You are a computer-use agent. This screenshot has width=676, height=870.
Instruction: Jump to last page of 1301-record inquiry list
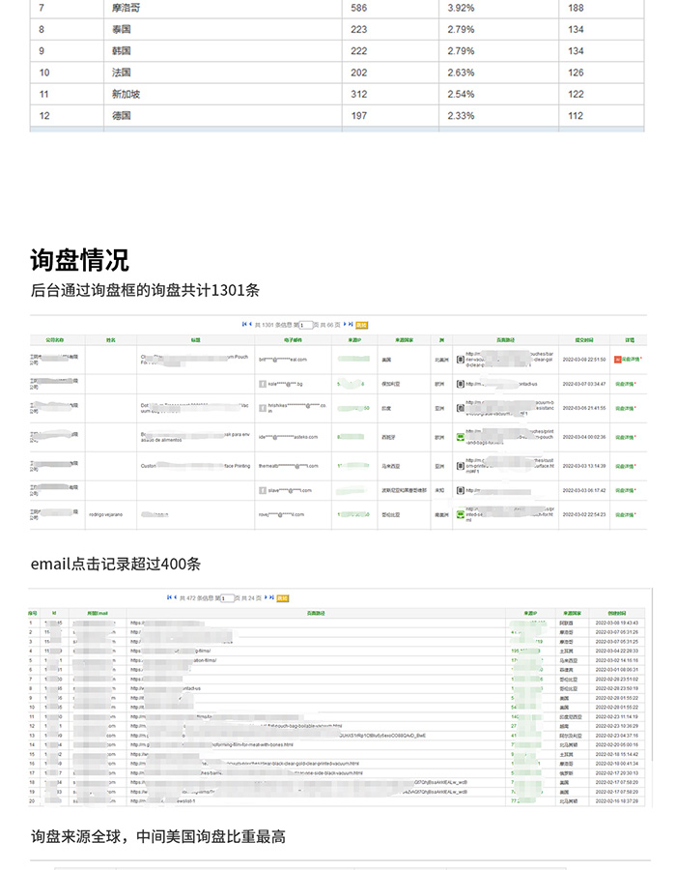coord(352,325)
